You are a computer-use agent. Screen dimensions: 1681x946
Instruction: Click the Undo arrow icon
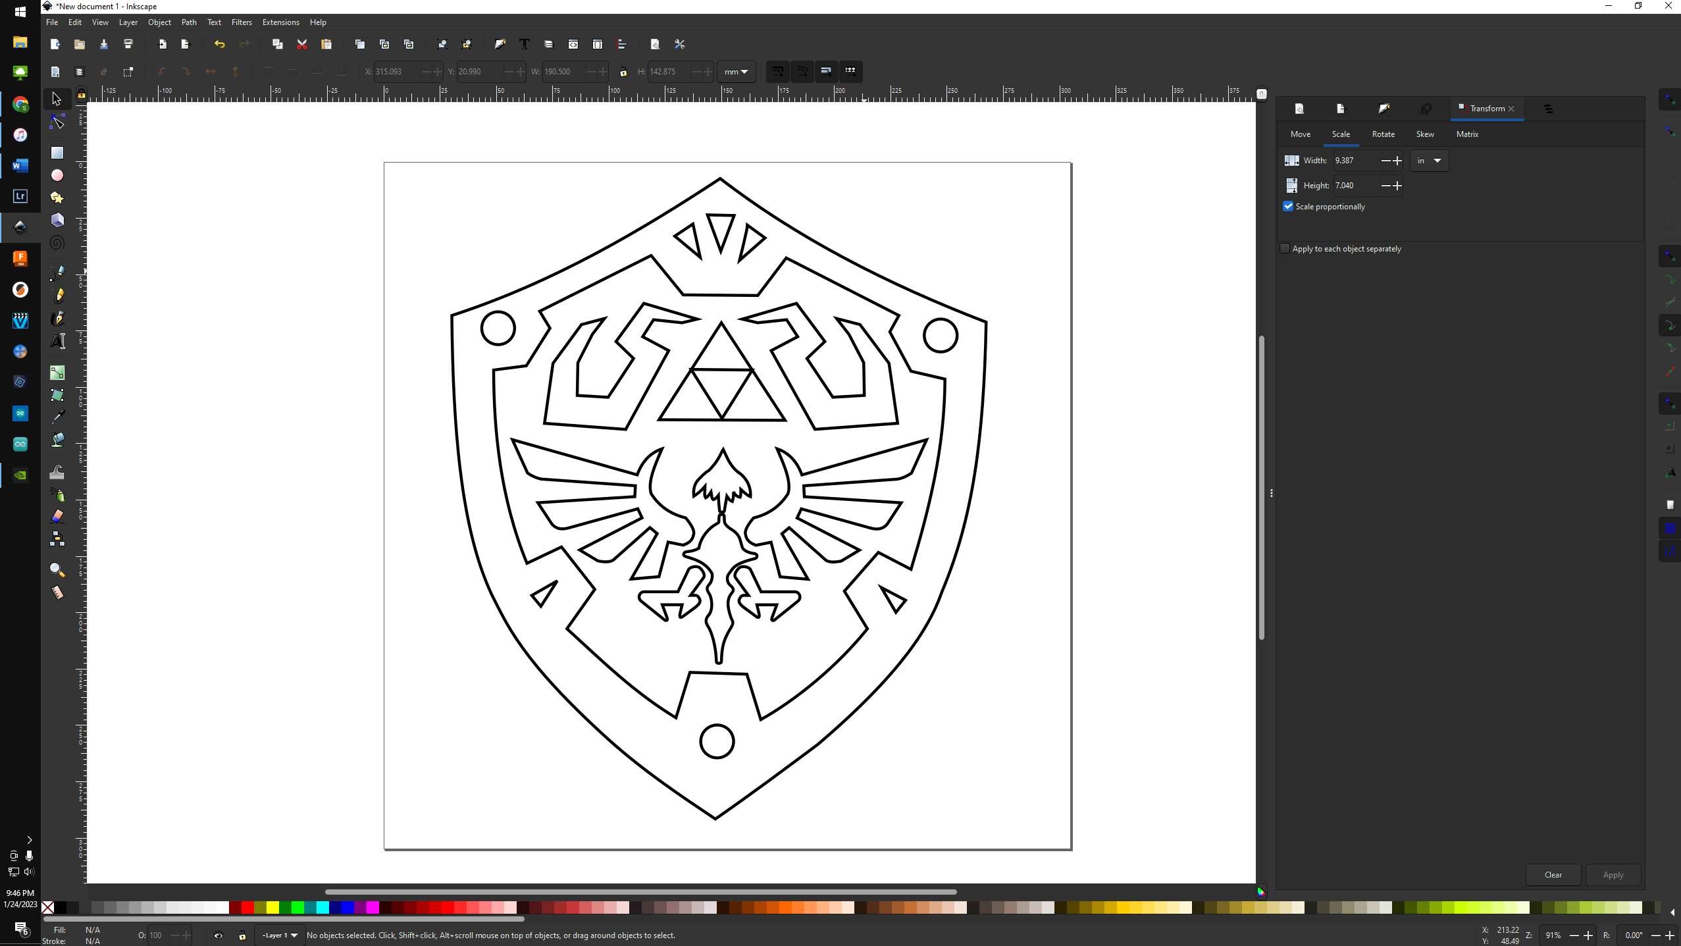219,44
